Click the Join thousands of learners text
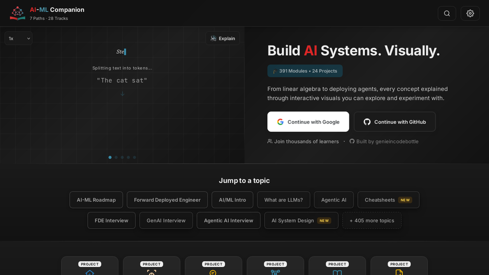This screenshot has width=489, height=275. [x=306, y=141]
